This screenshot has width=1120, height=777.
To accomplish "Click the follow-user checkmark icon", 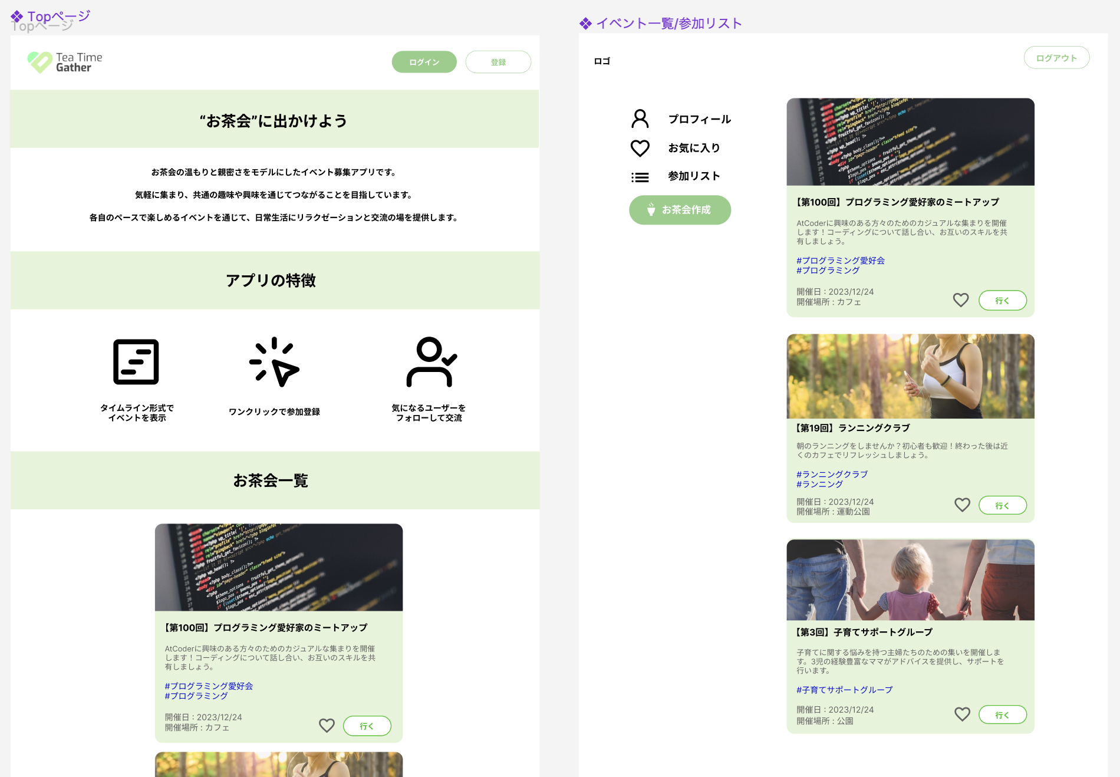I will click(x=431, y=362).
